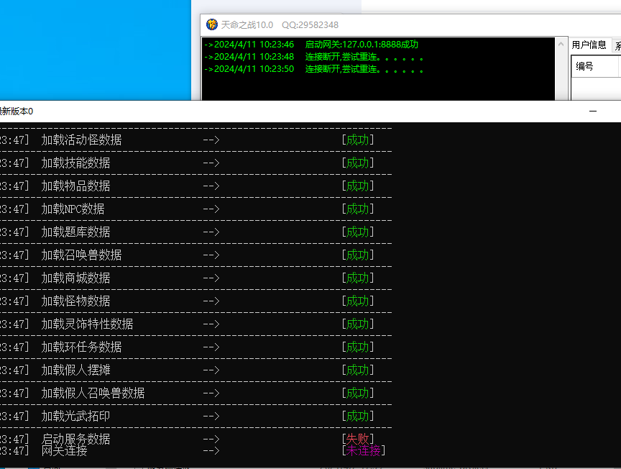
Task: Click the 加载召唤兽数据 console line
Action: (x=187, y=255)
